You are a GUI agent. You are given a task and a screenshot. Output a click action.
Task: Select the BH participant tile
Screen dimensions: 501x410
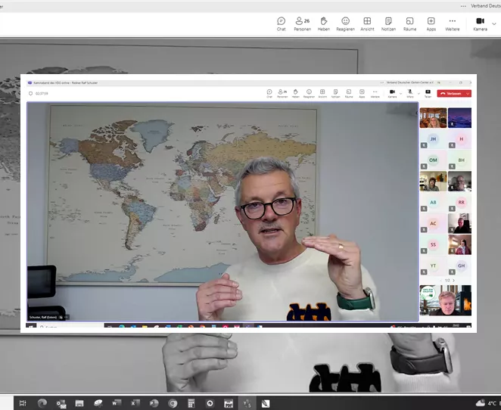(x=459, y=160)
